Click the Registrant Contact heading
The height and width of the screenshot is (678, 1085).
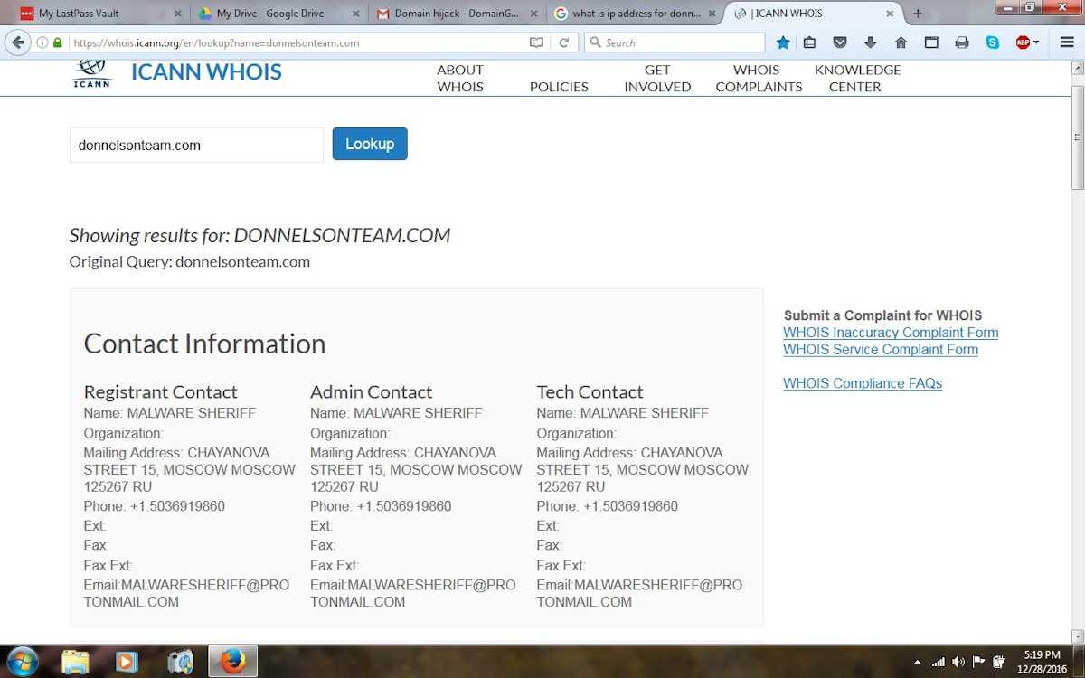tap(161, 391)
